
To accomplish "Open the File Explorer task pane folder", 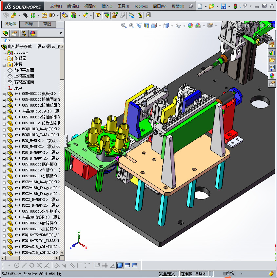I will point(272,60).
